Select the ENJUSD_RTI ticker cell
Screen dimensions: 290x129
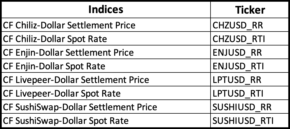coord(250,66)
